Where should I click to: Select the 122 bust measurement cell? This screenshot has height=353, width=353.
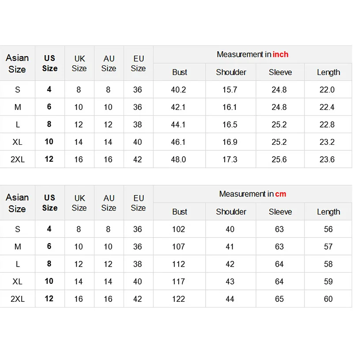pos(179,299)
